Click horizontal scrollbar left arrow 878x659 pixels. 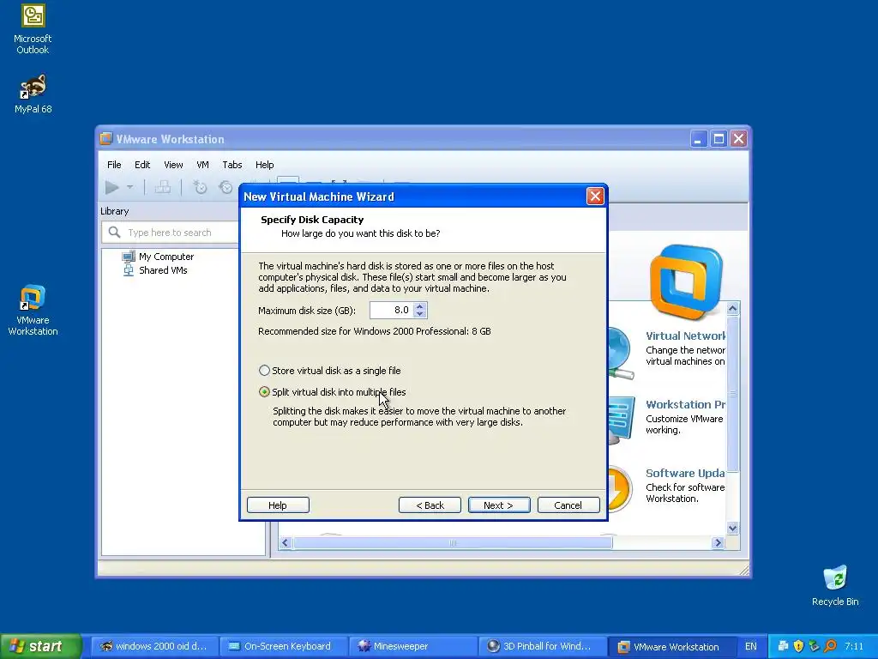point(285,542)
